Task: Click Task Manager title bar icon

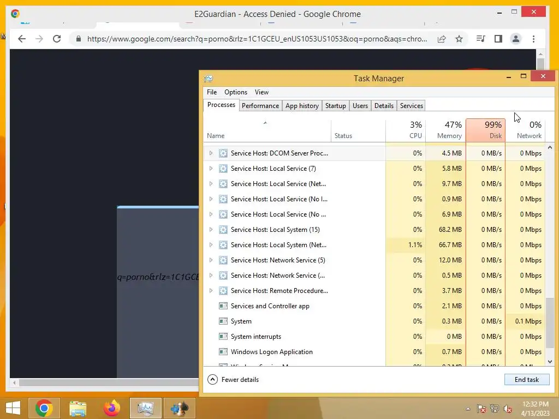Action: click(209, 79)
